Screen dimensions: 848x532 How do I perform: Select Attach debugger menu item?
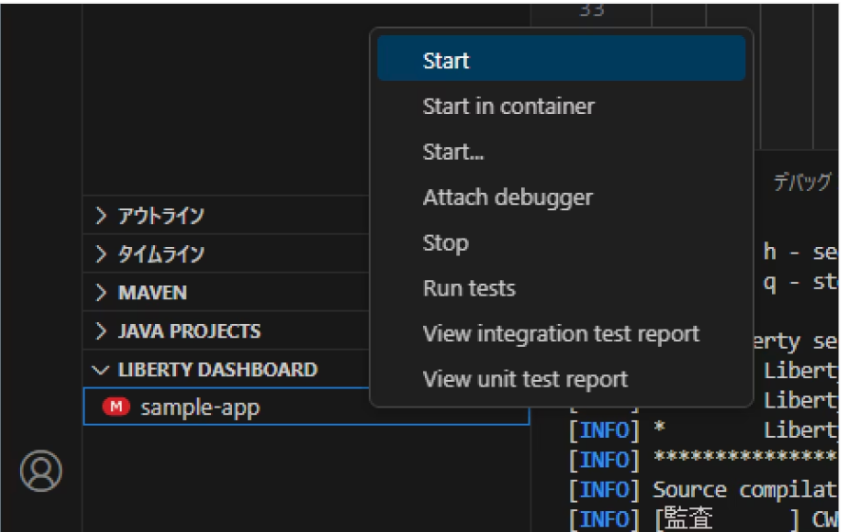(507, 198)
